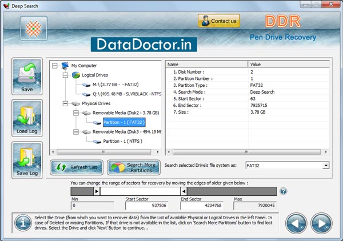Screen dimensions: 343x241
Task: Click the My Computer icon
Action: 65,65
